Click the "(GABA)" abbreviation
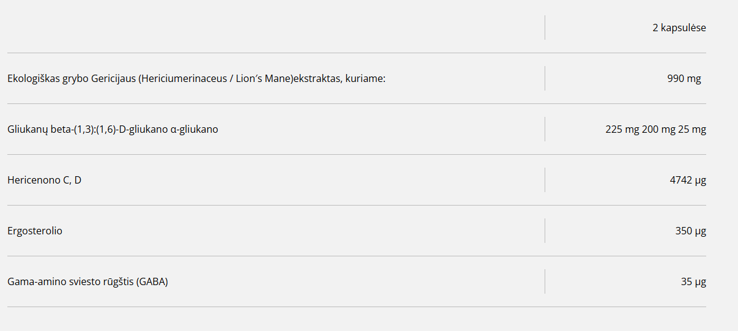 [152, 281]
